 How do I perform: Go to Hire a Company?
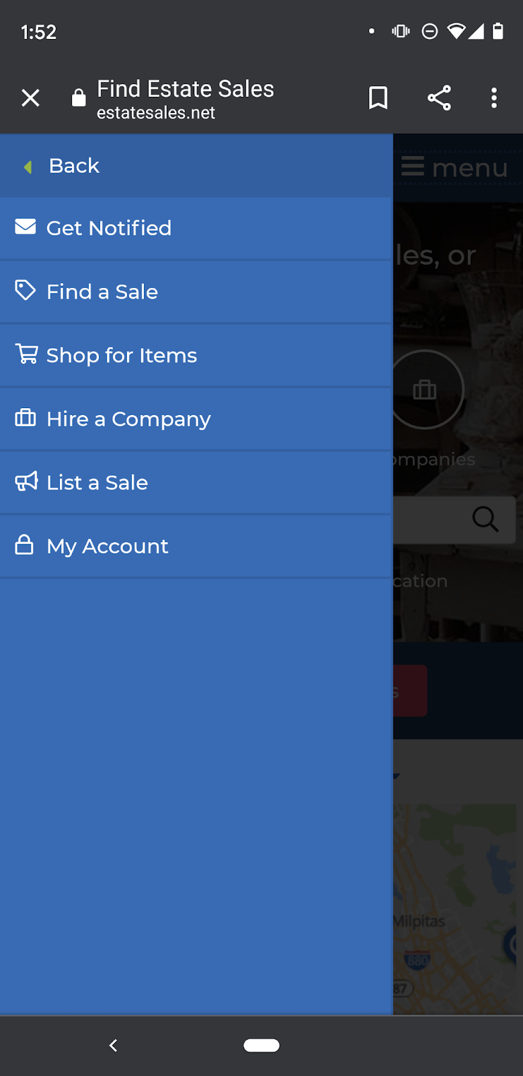click(128, 419)
